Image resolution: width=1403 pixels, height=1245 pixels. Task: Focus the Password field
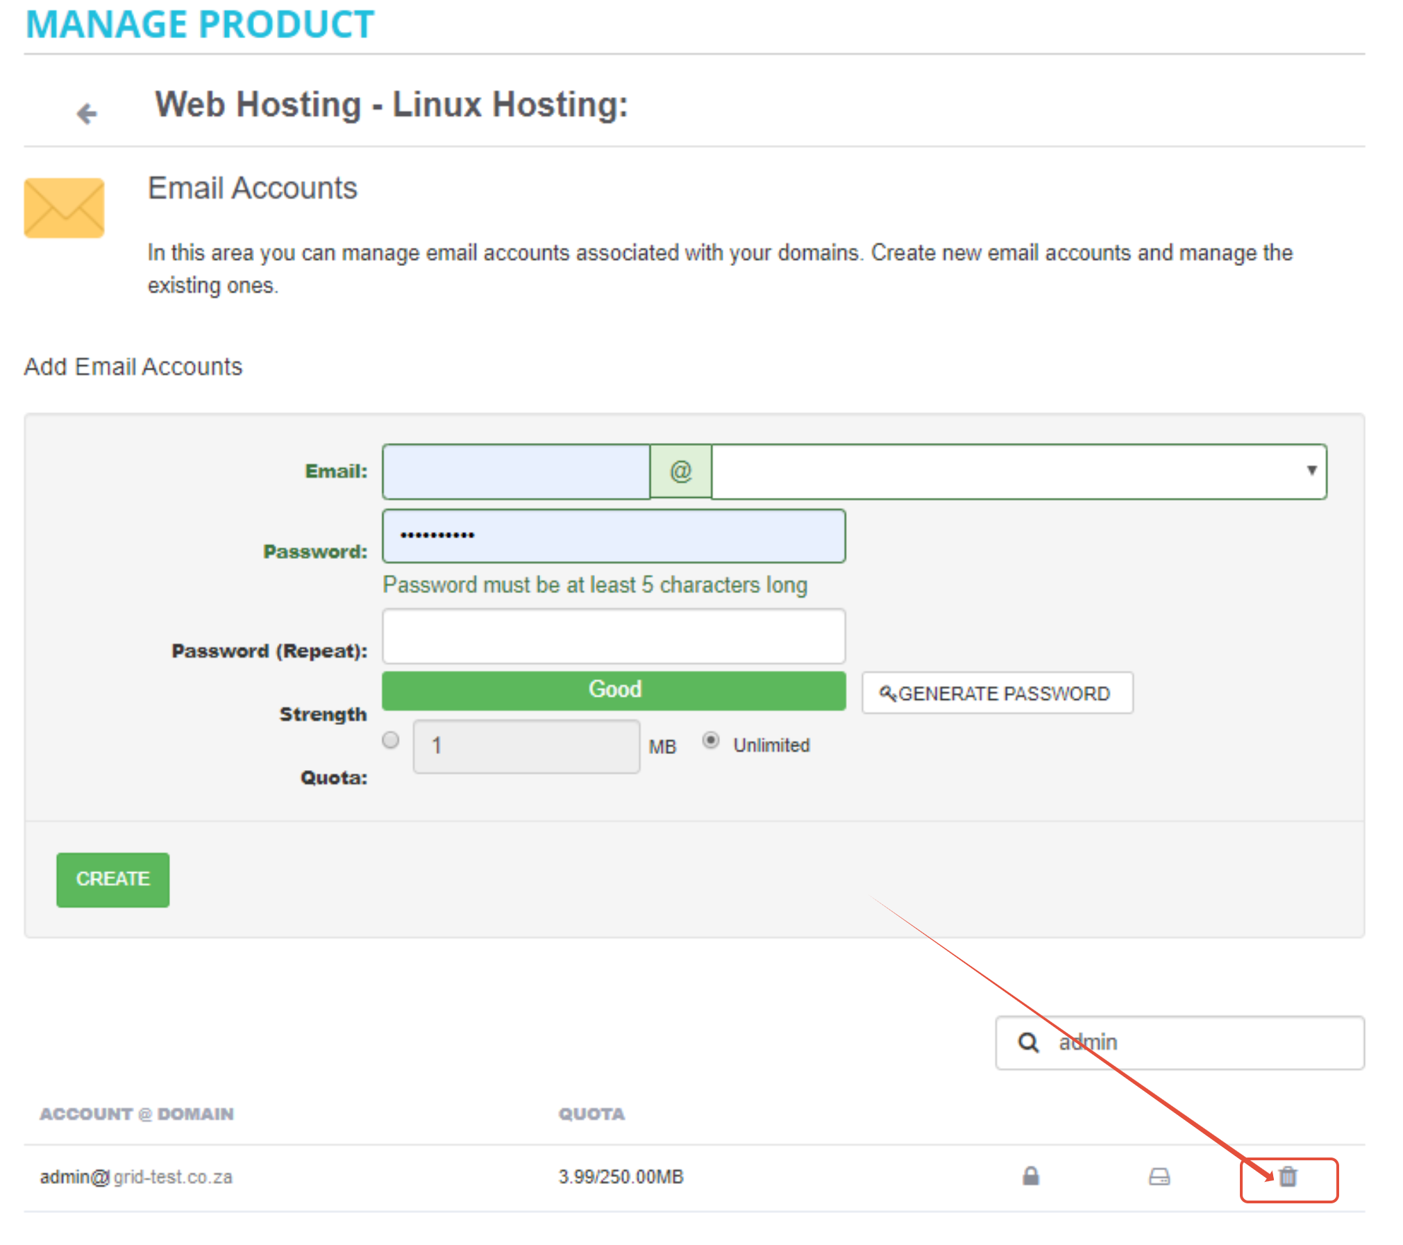pyautogui.click(x=614, y=535)
